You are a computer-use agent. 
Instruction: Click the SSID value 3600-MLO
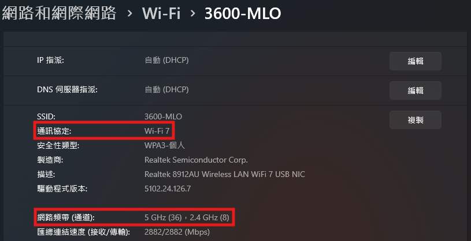pyautogui.click(x=163, y=117)
